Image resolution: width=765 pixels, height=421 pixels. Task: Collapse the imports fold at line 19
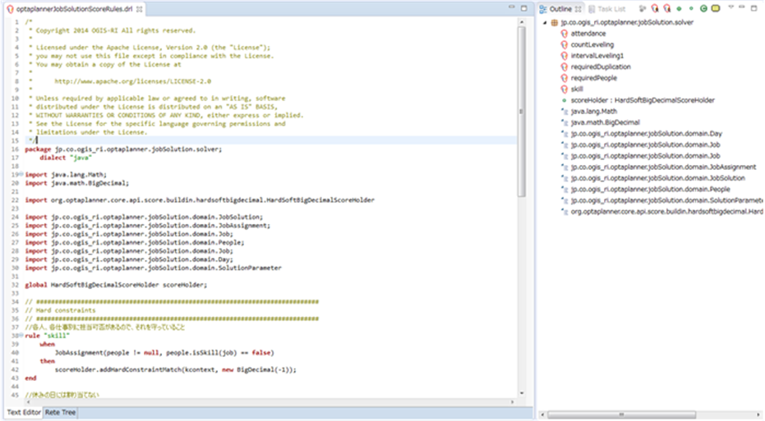click(21, 175)
